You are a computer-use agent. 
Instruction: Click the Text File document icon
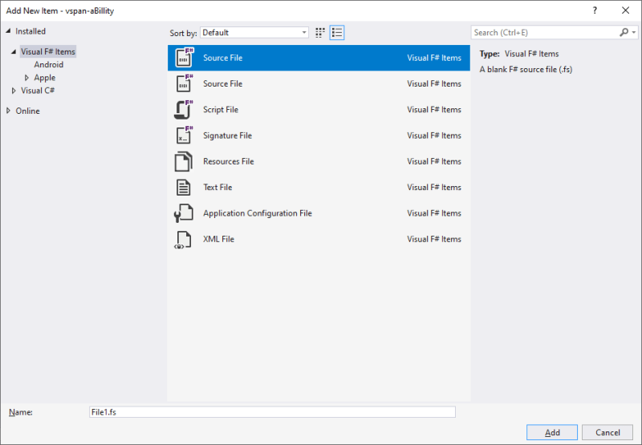[183, 188]
